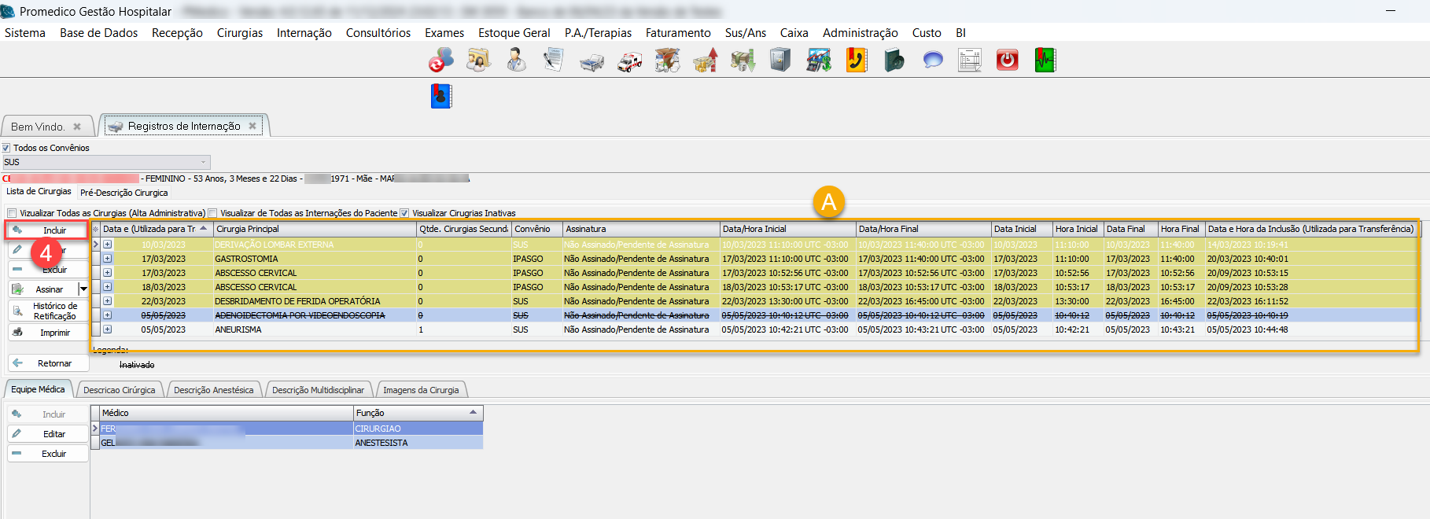Expand the GASTROSTOMIA surgery row
The image size is (1430, 519).
pos(107,259)
